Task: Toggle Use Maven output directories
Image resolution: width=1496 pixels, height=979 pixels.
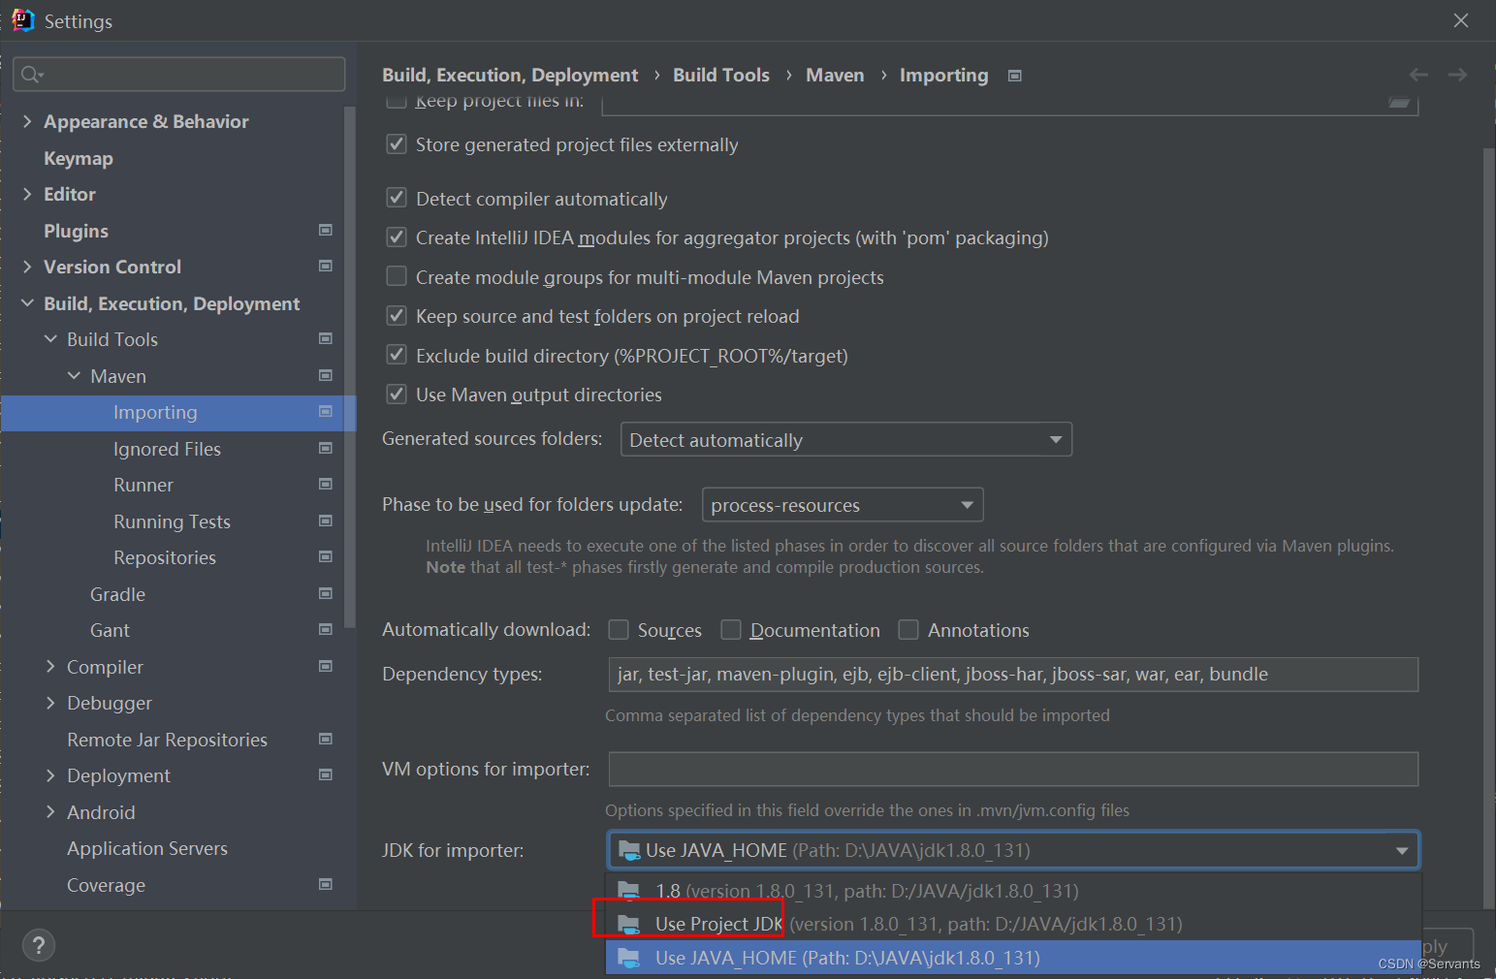Action: [397, 395]
